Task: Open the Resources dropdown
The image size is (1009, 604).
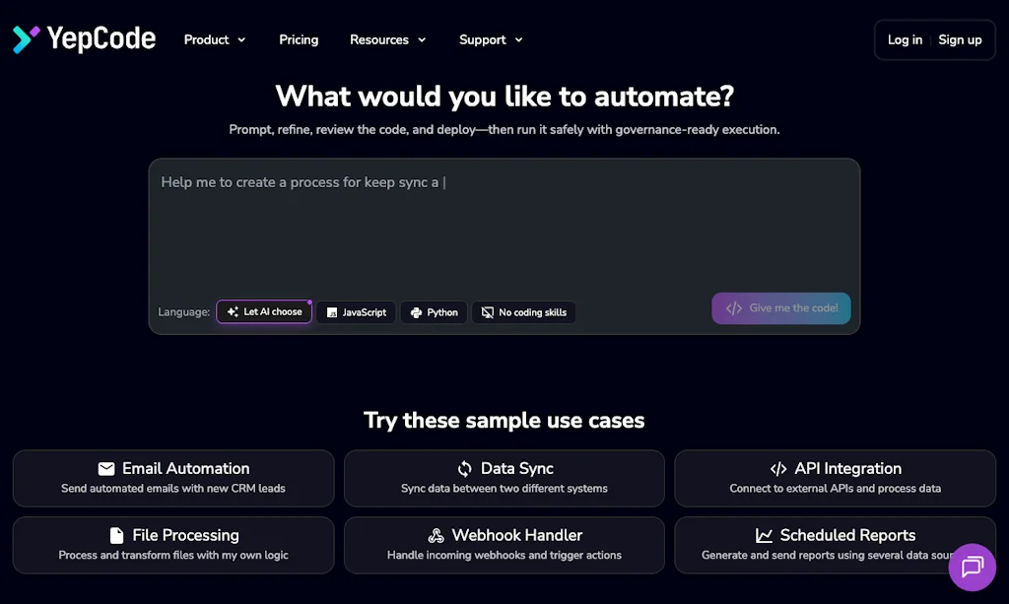Action: pos(387,39)
